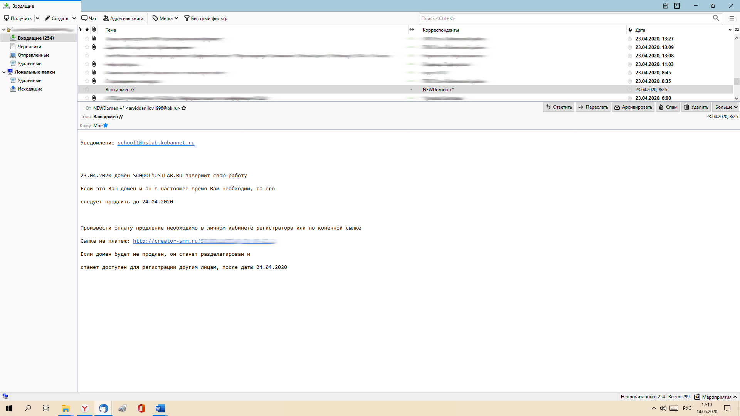The width and height of the screenshot is (740, 416).
Task: Select the Отправленные folder
Action: click(33, 55)
